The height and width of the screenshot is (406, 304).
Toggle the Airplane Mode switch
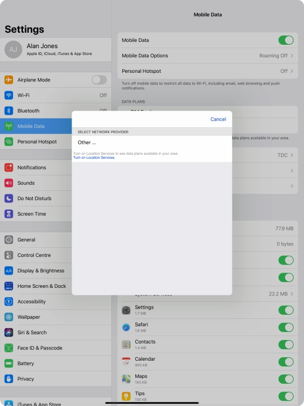[99, 80]
